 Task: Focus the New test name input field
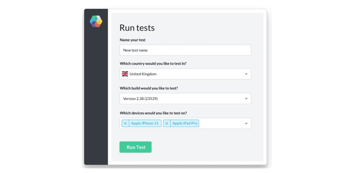tap(185, 50)
